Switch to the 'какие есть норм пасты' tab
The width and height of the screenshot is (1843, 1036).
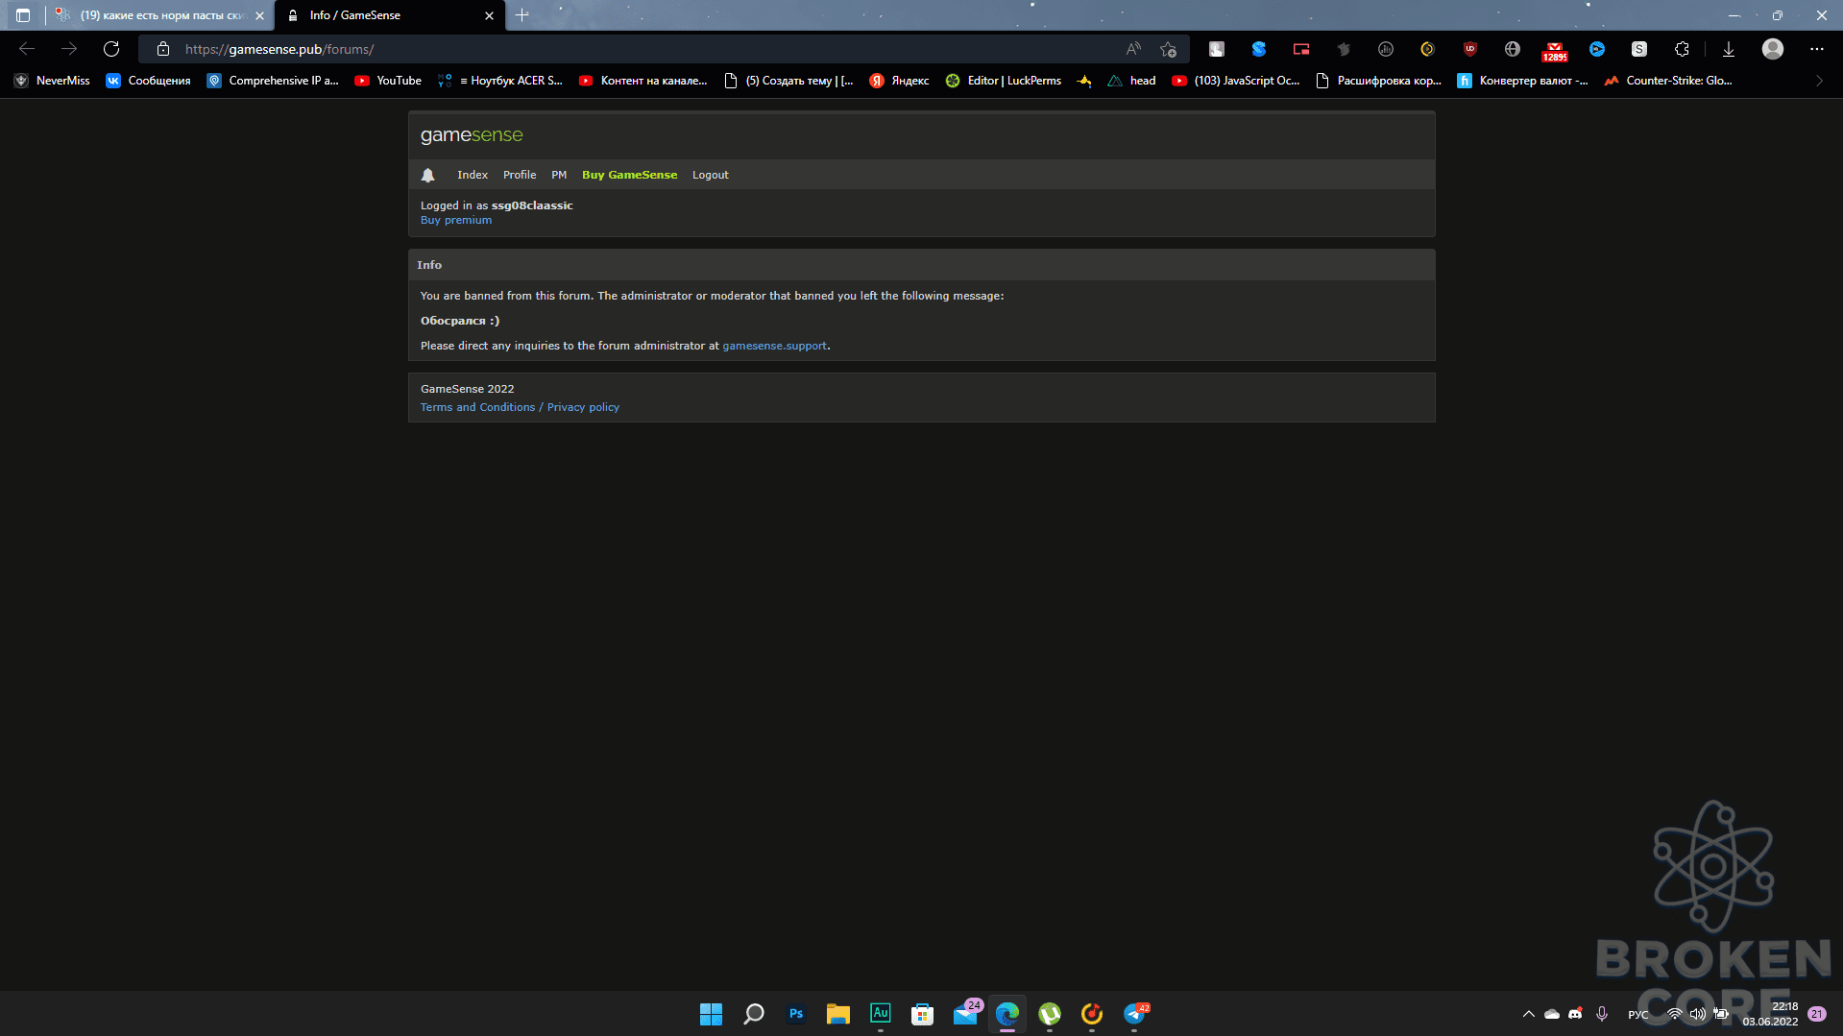pyautogui.click(x=159, y=15)
